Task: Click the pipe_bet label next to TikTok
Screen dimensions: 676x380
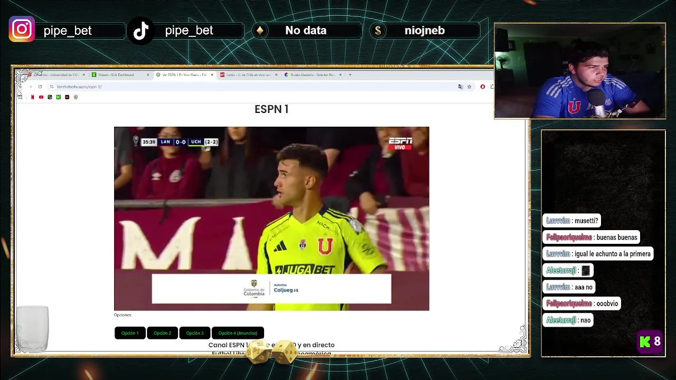Action: [x=189, y=31]
